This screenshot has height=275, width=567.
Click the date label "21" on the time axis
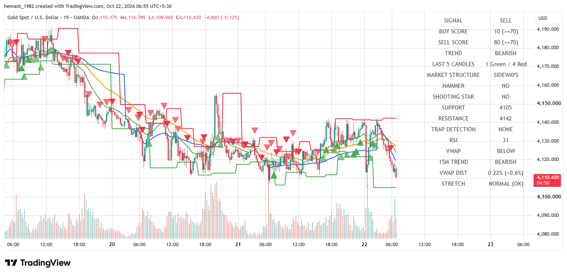pyautogui.click(x=238, y=244)
